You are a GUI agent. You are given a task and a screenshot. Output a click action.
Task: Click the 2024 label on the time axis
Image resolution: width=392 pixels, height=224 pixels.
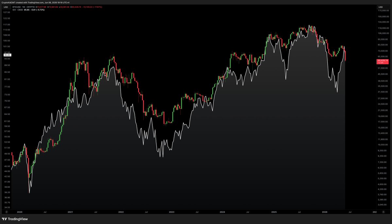tap(222, 212)
